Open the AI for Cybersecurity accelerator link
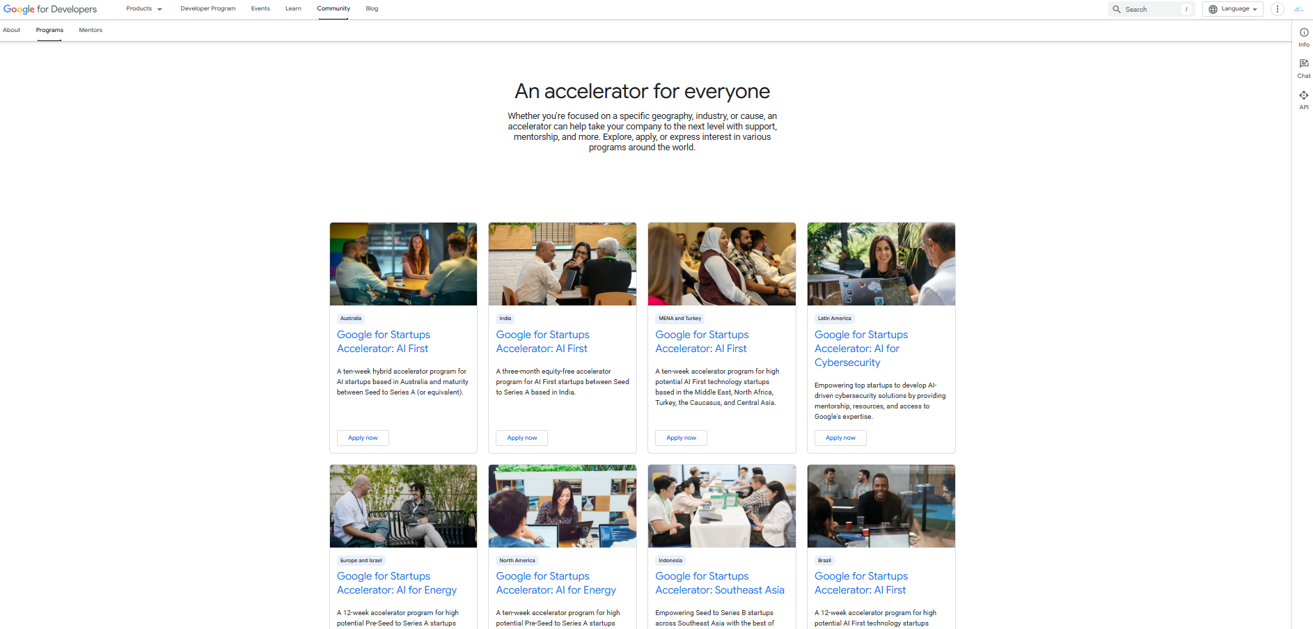 coord(860,349)
